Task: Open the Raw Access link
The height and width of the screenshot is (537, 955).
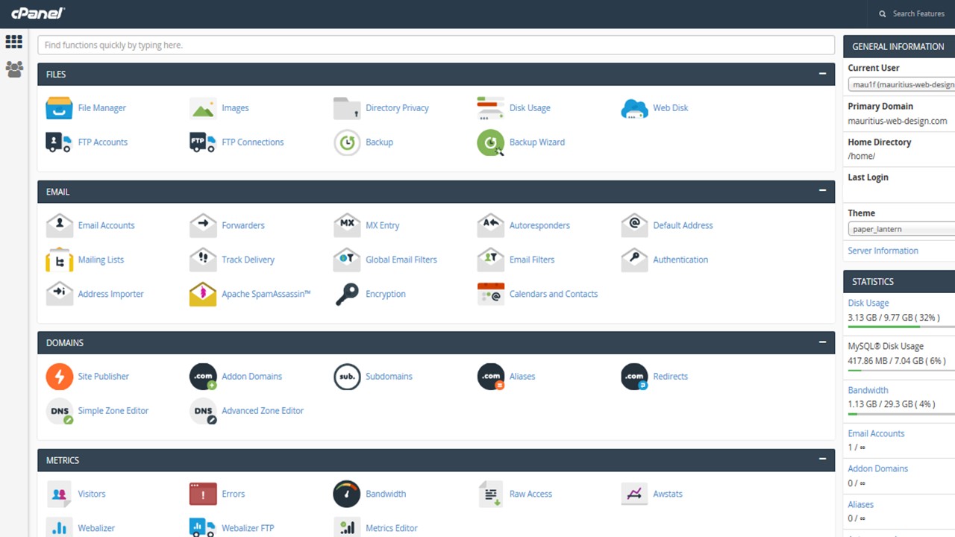Action: pyautogui.click(x=530, y=494)
